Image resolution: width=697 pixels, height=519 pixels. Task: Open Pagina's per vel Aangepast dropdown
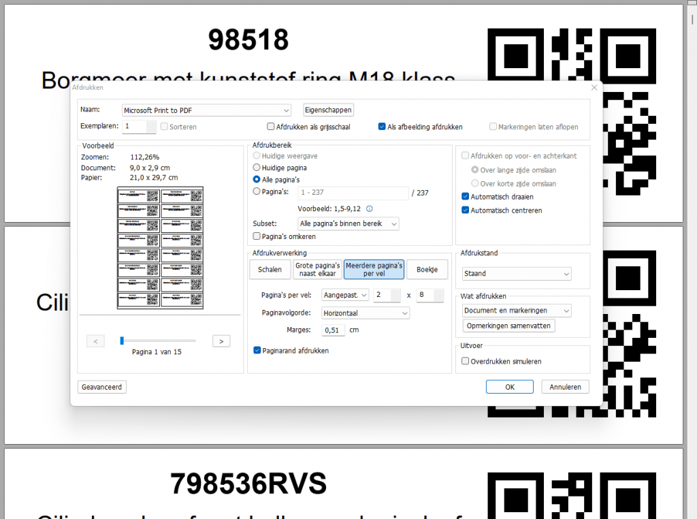click(x=345, y=296)
